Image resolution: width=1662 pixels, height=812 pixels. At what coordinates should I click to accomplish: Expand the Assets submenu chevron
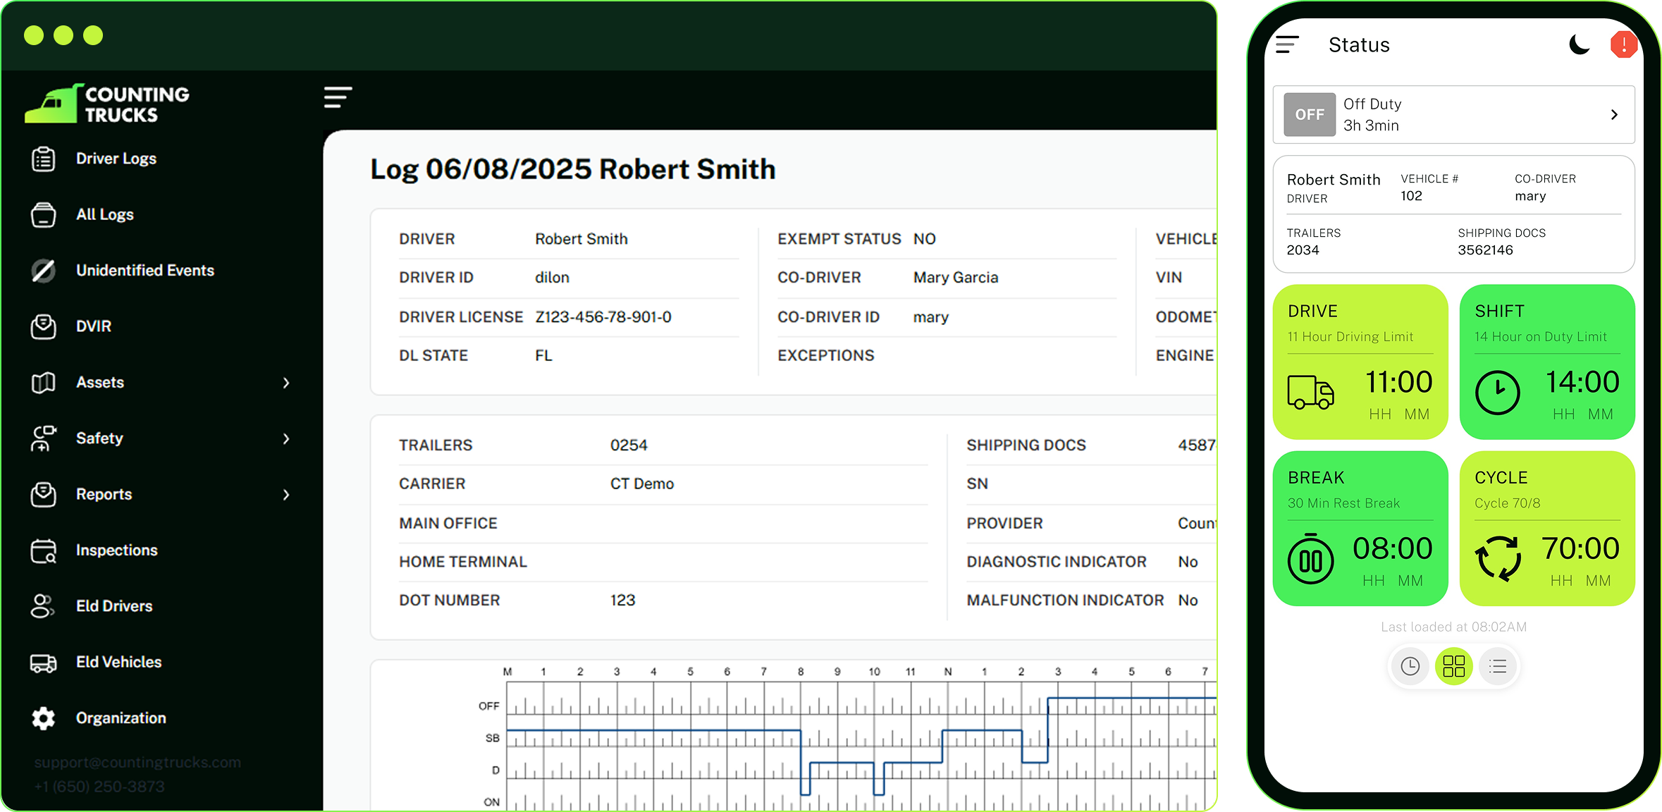286,383
